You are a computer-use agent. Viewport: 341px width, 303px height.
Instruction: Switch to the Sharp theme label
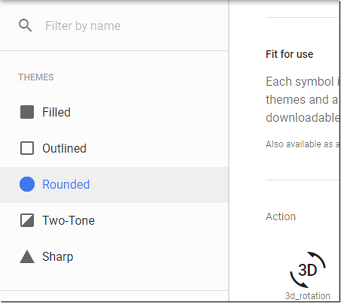pyautogui.click(x=57, y=257)
